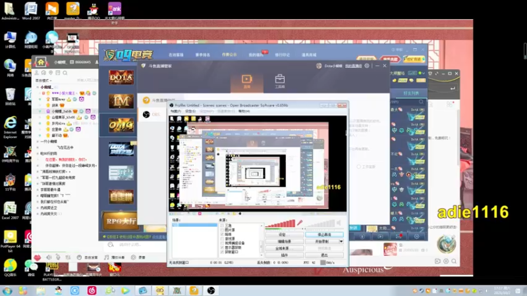Click the 退出 button in OBS

click(324, 255)
